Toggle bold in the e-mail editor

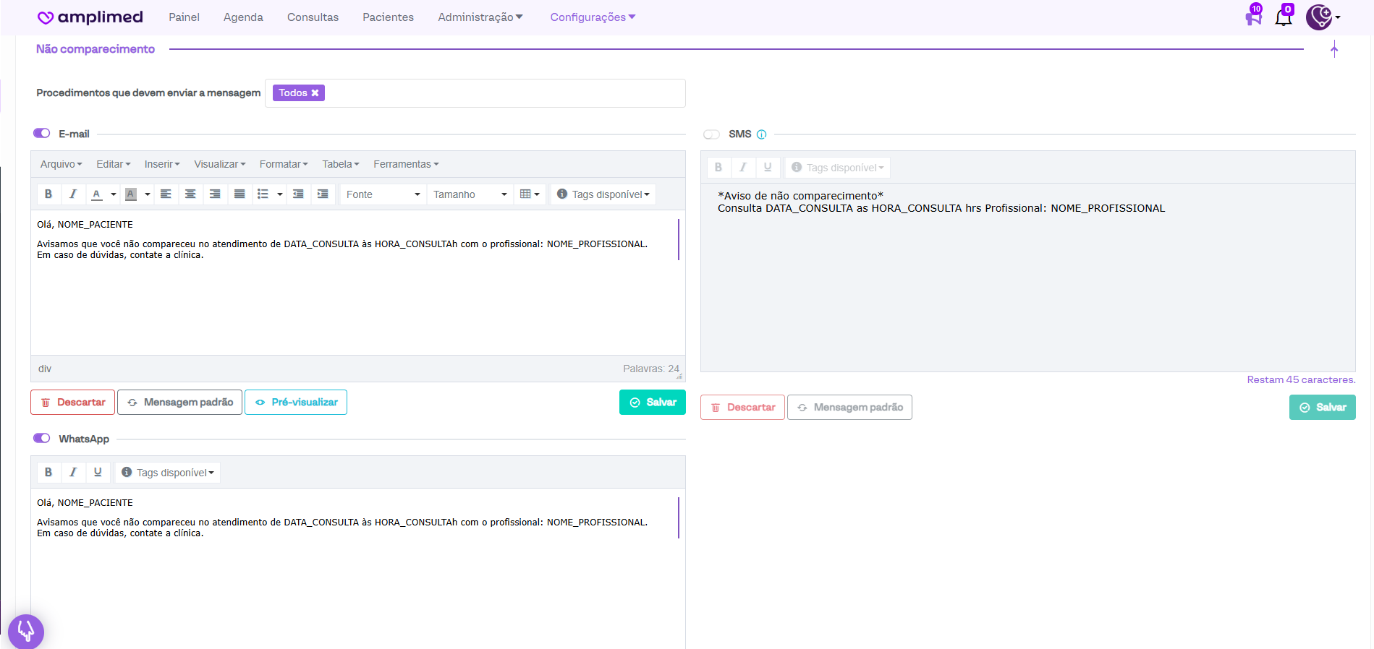click(x=48, y=194)
